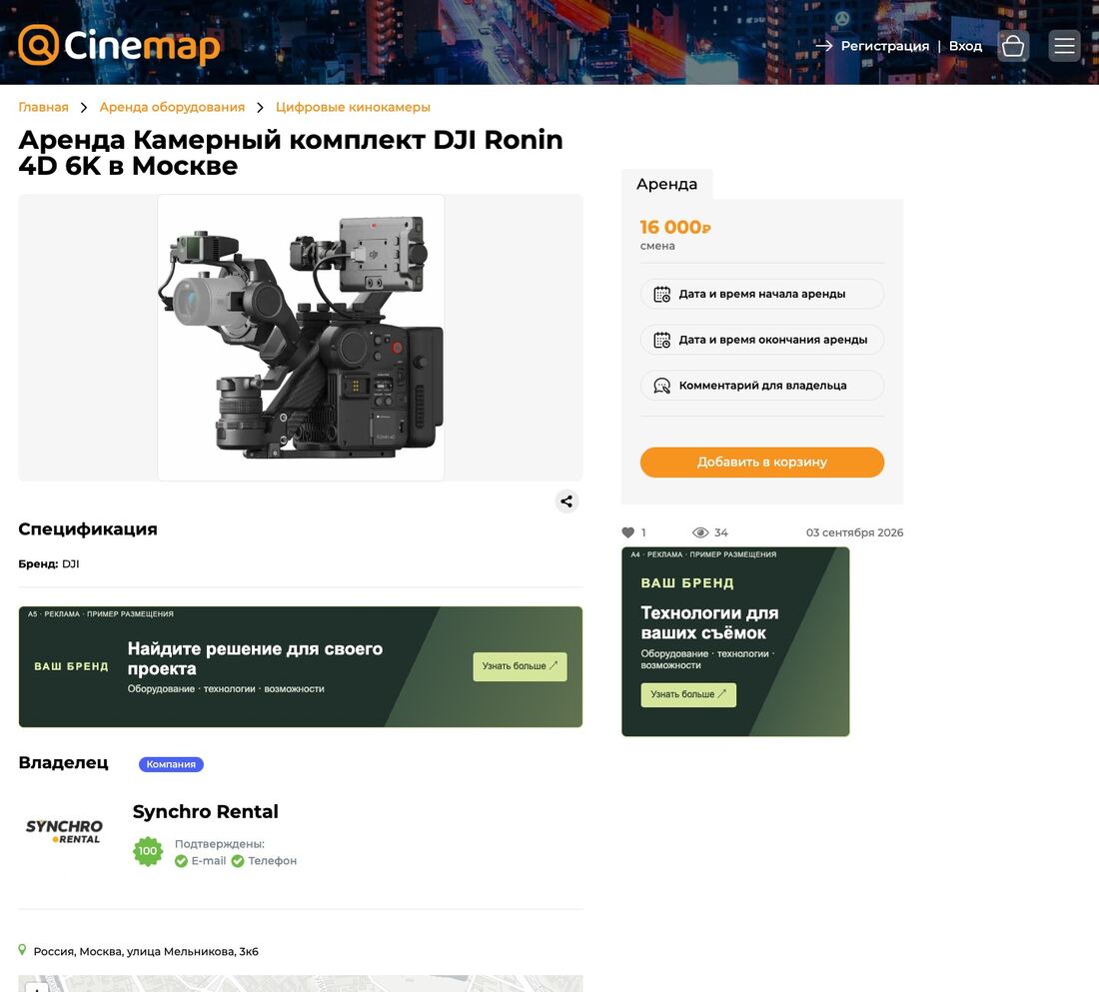Share this listing via share icon
Screen dimensions: 1099x992
point(566,501)
